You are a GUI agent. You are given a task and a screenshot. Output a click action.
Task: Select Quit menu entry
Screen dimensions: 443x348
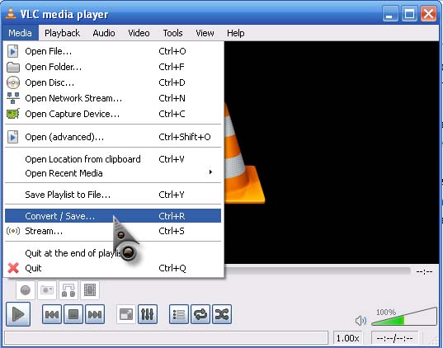(x=113, y=268)
